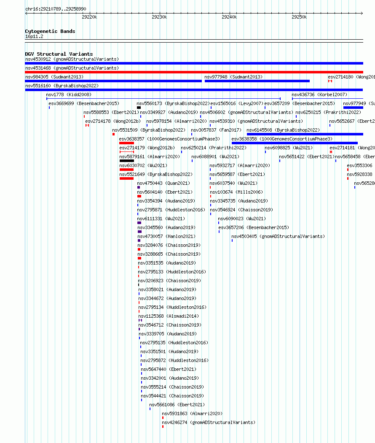The image size is (375, 443).
Task: Select nsv5659587 (Ebert2021) variant
Action: [237, 174]
